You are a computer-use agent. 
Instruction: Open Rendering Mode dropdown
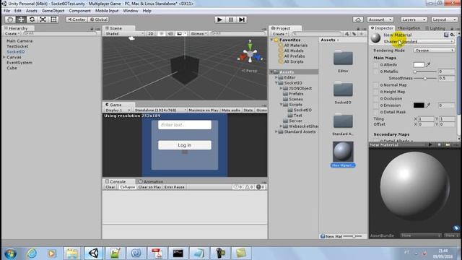tap(434, 51)
